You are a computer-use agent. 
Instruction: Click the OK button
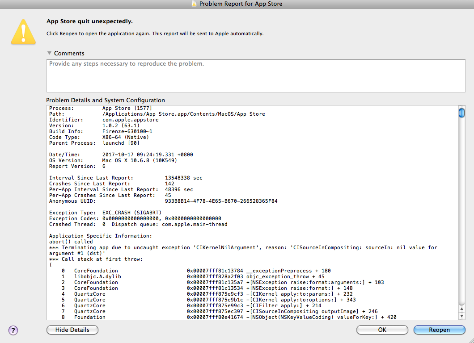click(x=382, y=330)
